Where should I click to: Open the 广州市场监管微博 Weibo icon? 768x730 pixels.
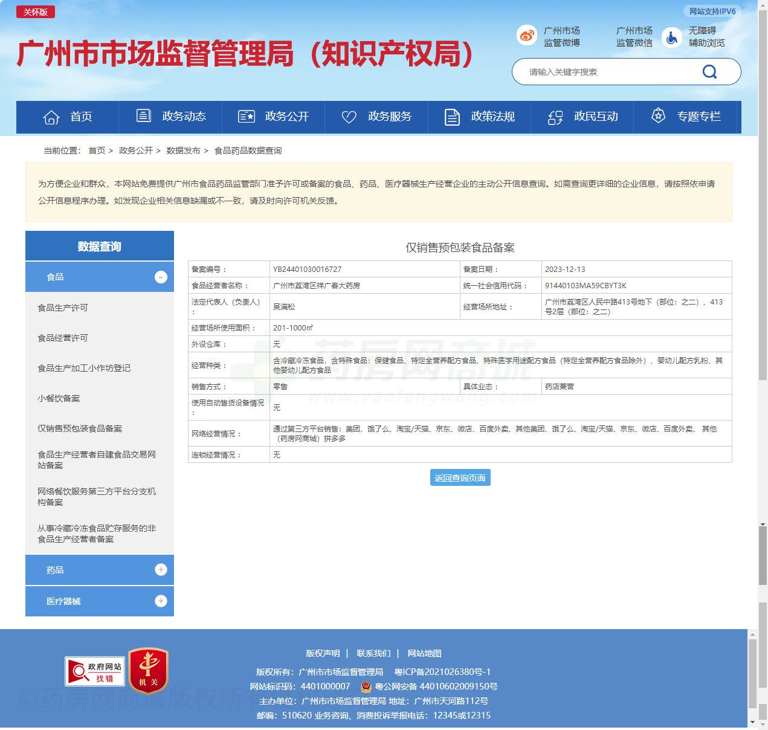[x=526, y=36]
